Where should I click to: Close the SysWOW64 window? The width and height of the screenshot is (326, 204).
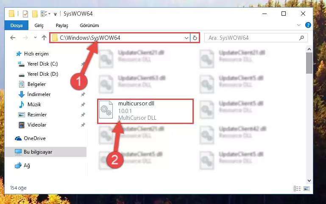click(303, 14)
